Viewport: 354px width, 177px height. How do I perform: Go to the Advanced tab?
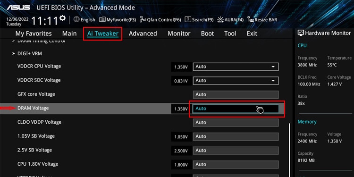tap(143, 34)
